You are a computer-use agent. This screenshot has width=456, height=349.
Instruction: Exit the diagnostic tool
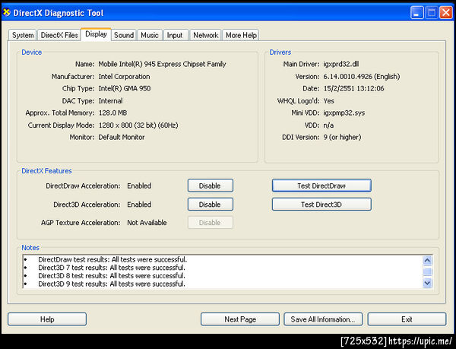tap(407, 319)
